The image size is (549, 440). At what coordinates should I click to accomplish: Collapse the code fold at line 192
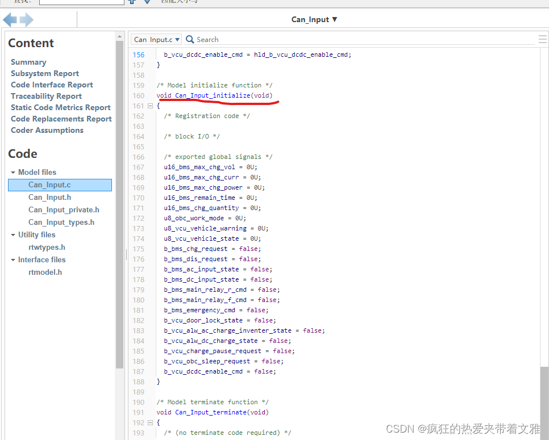click(150, 422)
